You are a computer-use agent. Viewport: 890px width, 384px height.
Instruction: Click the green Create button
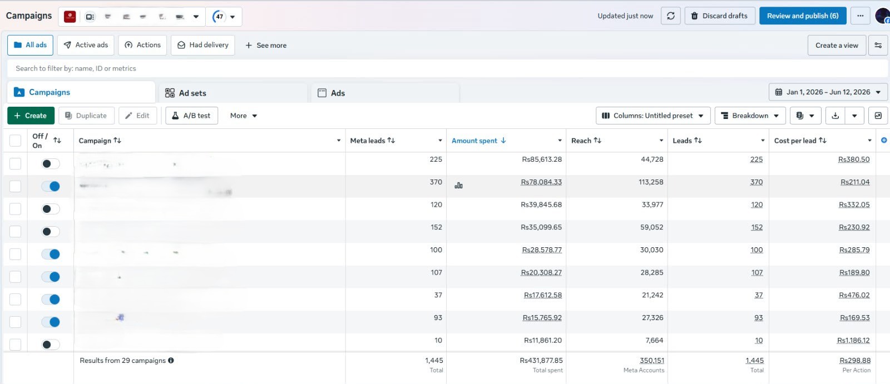[x=31, y=116]
